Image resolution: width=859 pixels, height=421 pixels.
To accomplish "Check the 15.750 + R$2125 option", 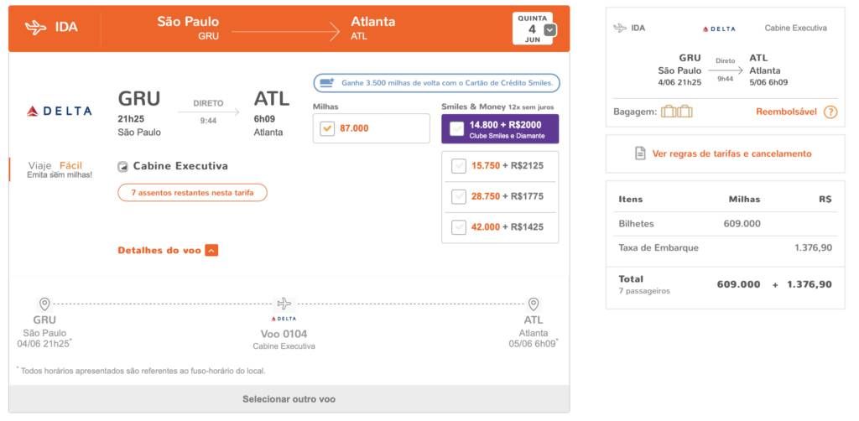I will [459, 166].
